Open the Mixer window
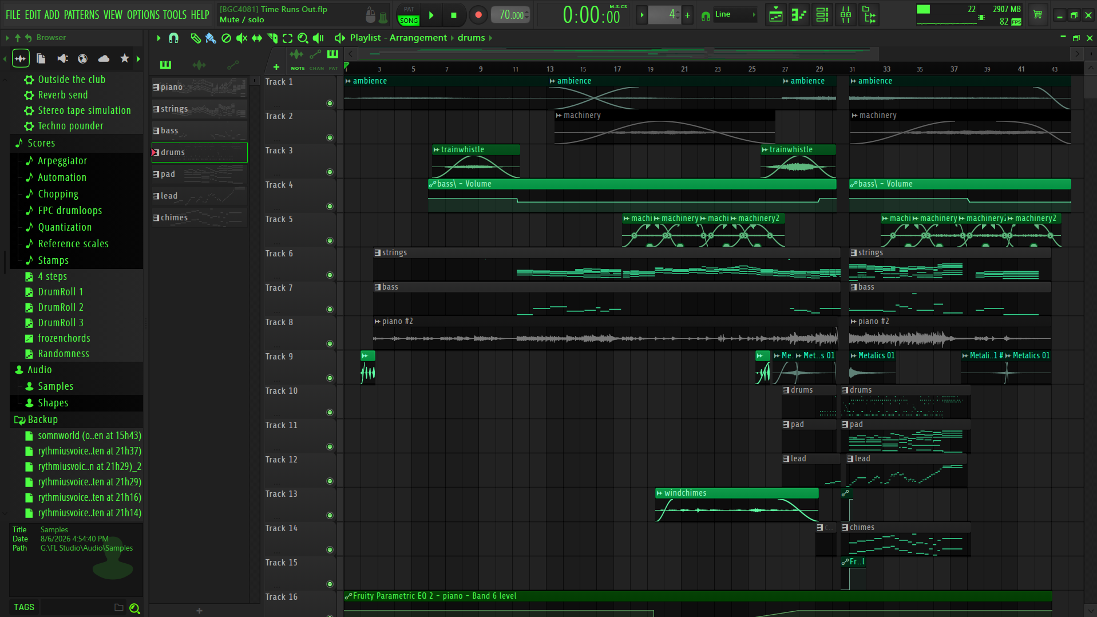1097x617 pixels. (846, 15)
